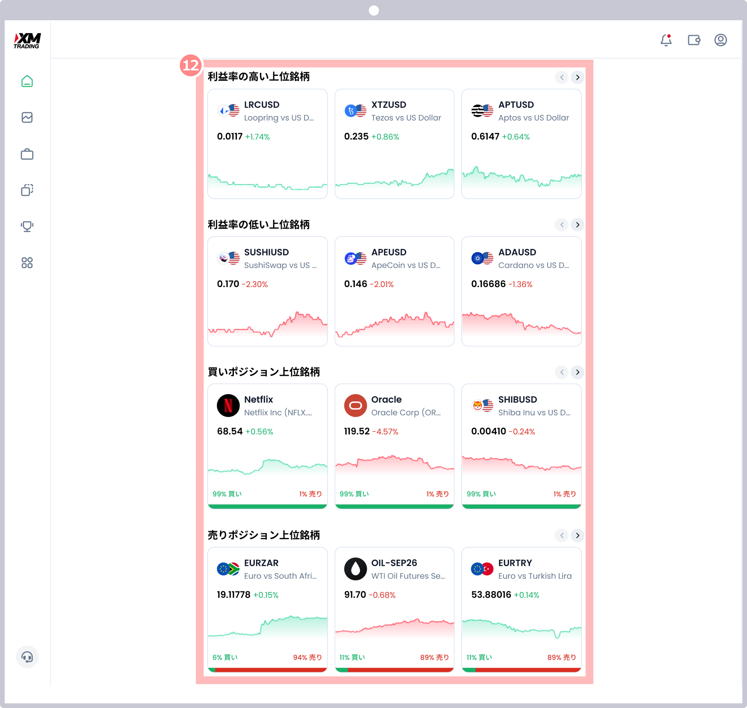Click the XM Trading logo
The image size is (747, 708).
(27, 40)
